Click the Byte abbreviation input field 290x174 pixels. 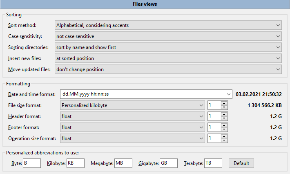(x=32, y=163)
